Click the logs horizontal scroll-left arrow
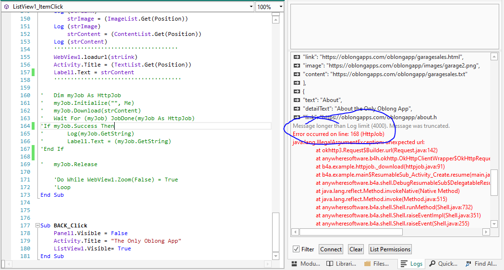Viewport: 504px width, 270px height. click(295, 232)
